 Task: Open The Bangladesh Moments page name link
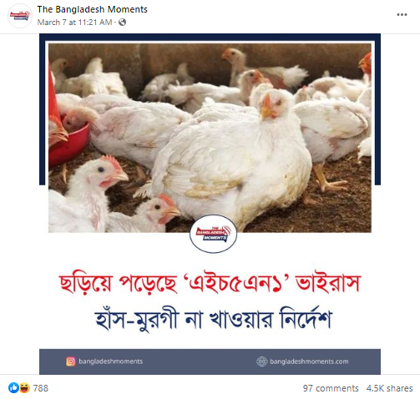pos(93,9)
